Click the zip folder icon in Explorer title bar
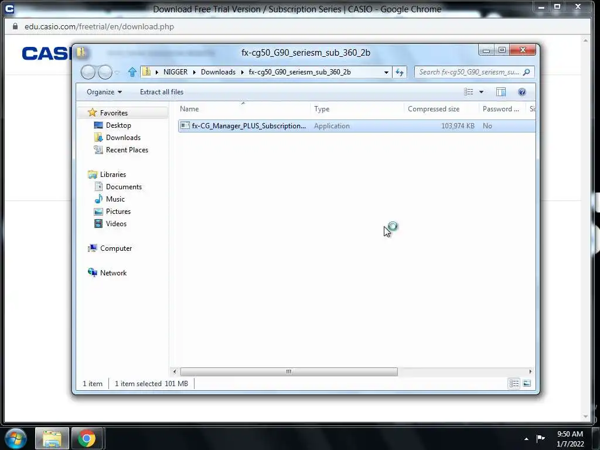The image size is (600, 450). [81, 52]
